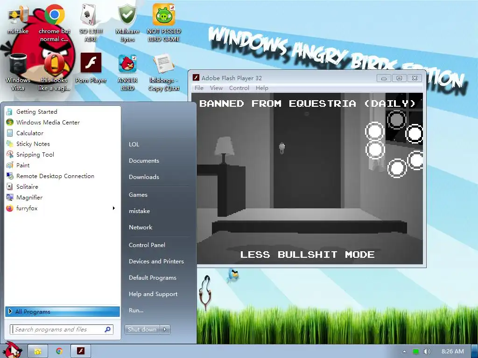Viewport: 478px width, 358px height.
Task: Open Help and Support
Action: coord(153,294)
